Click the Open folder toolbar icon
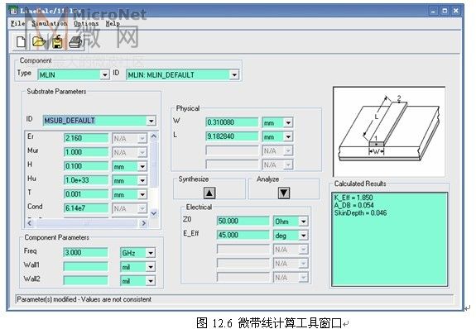This screenshot has width=476, height=329. click(39, 41)
